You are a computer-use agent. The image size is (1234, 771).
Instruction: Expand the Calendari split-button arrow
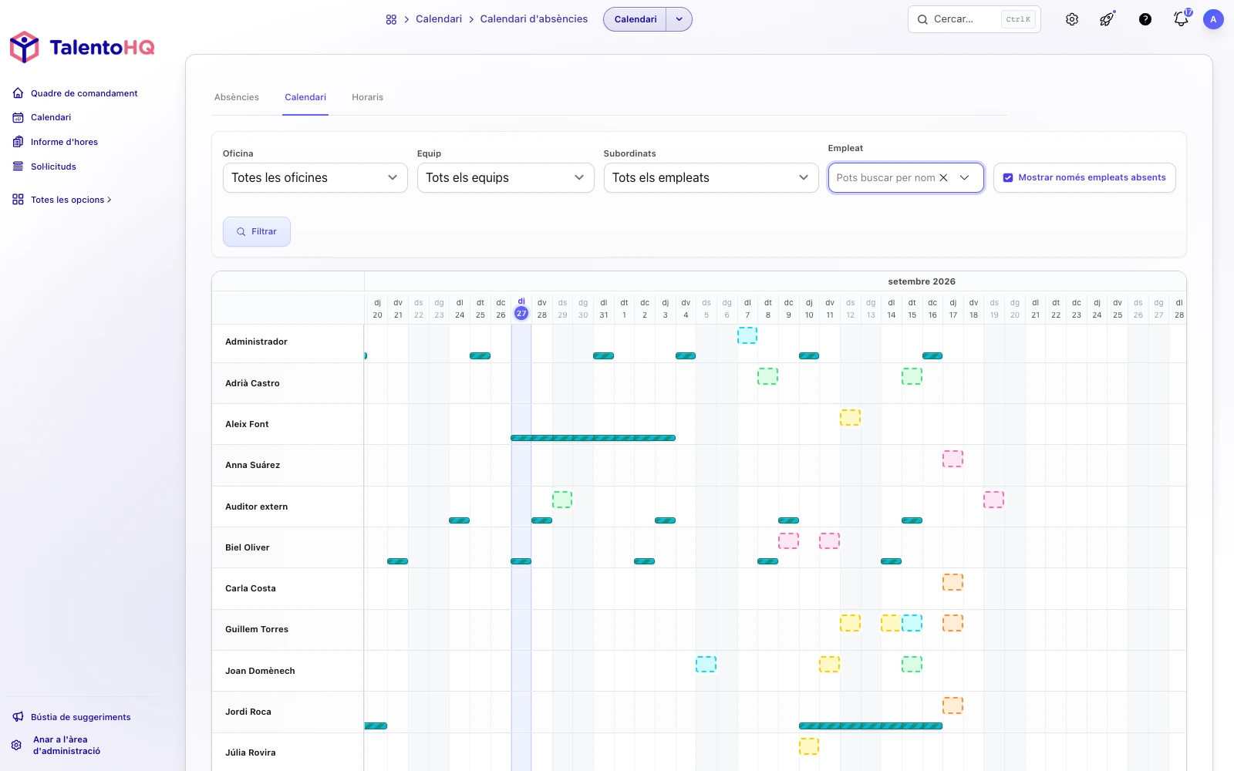[679, 19]
